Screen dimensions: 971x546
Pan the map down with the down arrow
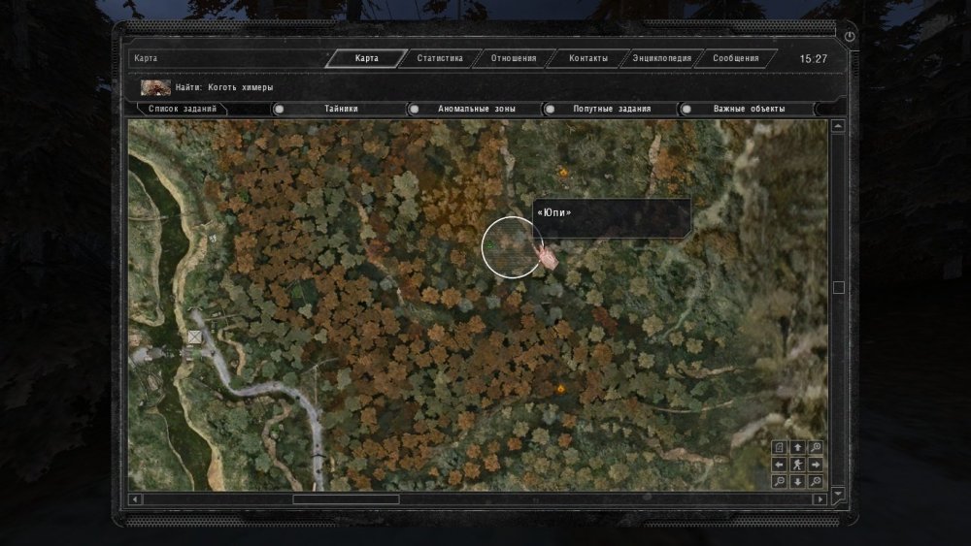click(x=797, y=481)
